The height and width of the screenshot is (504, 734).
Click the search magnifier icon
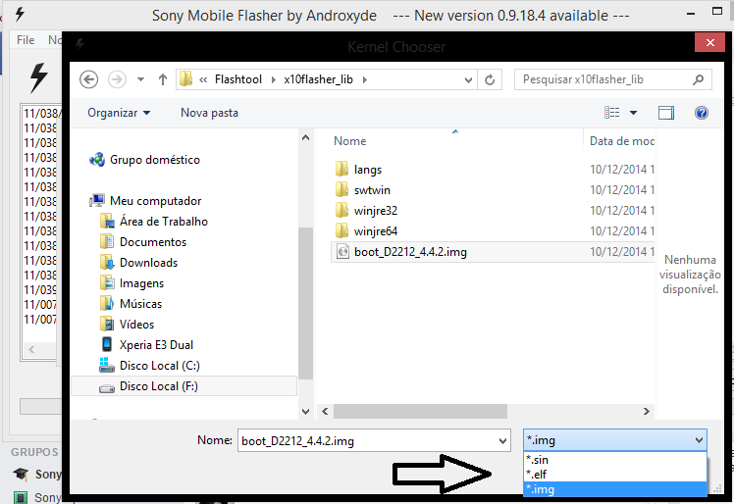pos(699,79)
